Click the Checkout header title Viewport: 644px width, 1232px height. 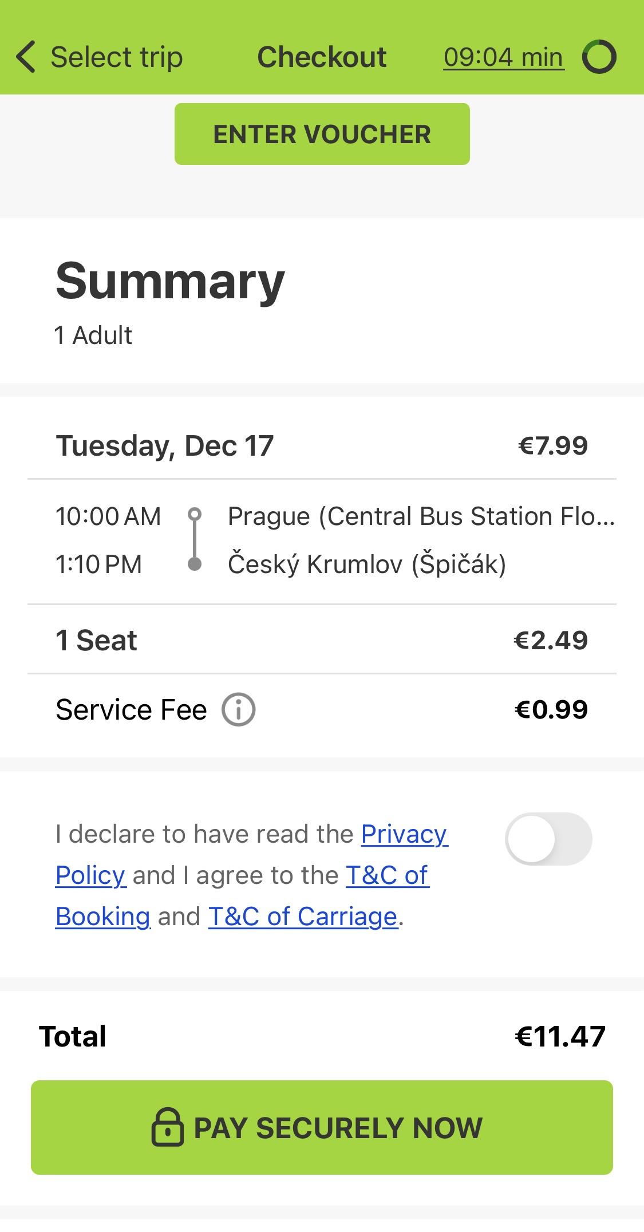coord(322,57)
